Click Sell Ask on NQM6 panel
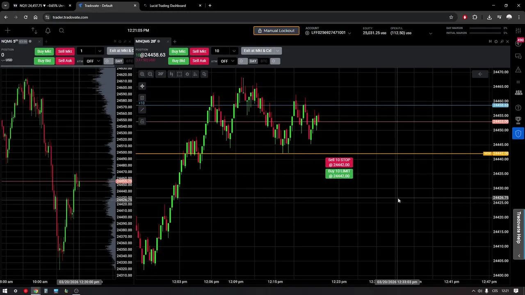This screenshot has width=525, height=295. [x=65, y=61]
